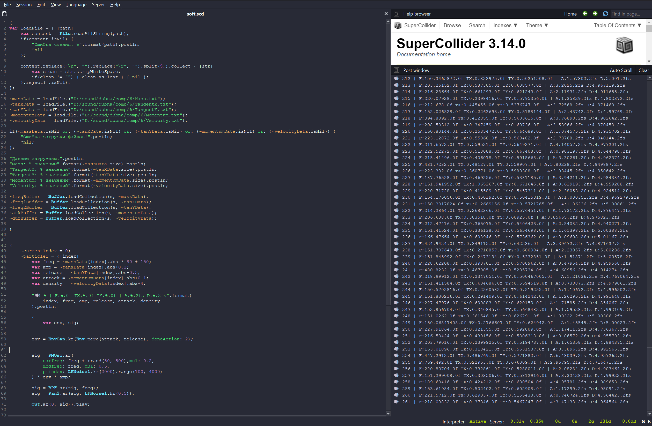This screenshot has height=426, width=652.
Task: Go forward in Help browser
Action: click(x=595, y=14)
